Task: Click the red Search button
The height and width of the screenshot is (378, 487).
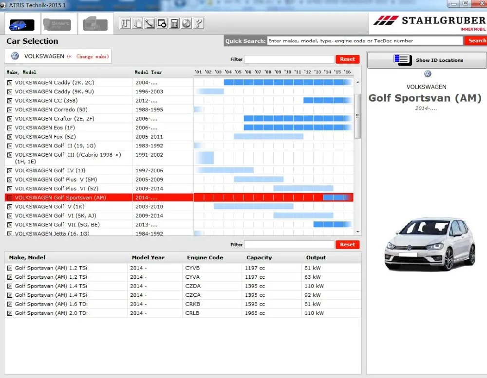Action: coord(476,41)
